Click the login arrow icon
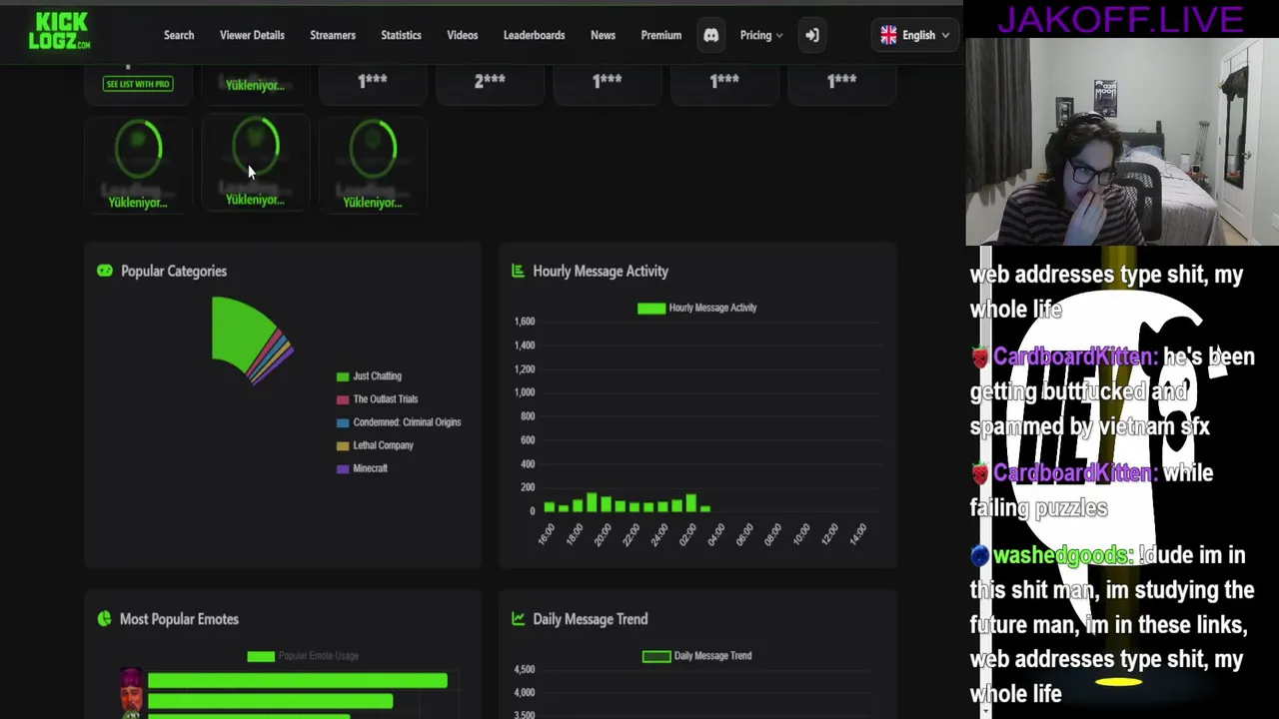 click(811, 35)
